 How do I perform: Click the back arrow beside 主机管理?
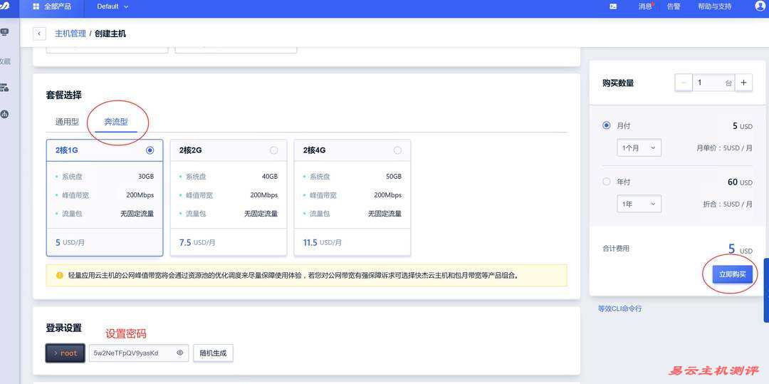[39, 33]
